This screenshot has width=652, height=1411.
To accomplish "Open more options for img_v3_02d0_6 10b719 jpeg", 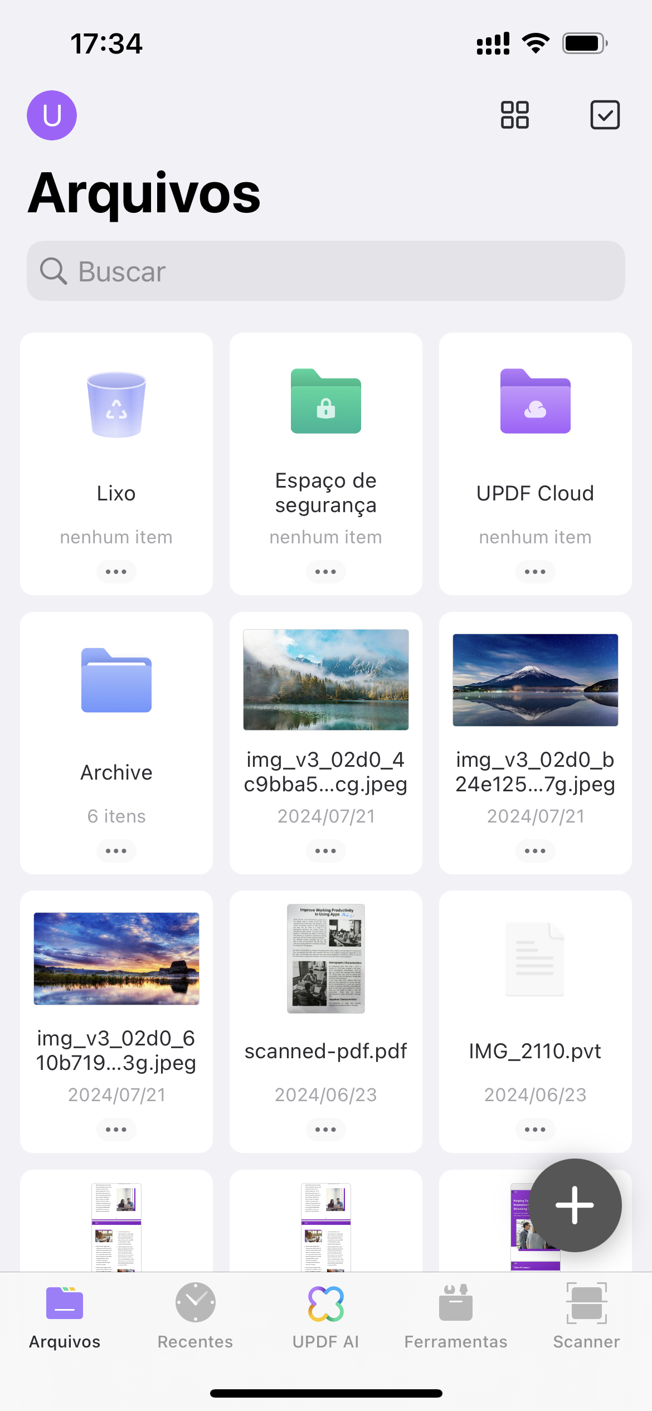I will (x=116, y=1130).
